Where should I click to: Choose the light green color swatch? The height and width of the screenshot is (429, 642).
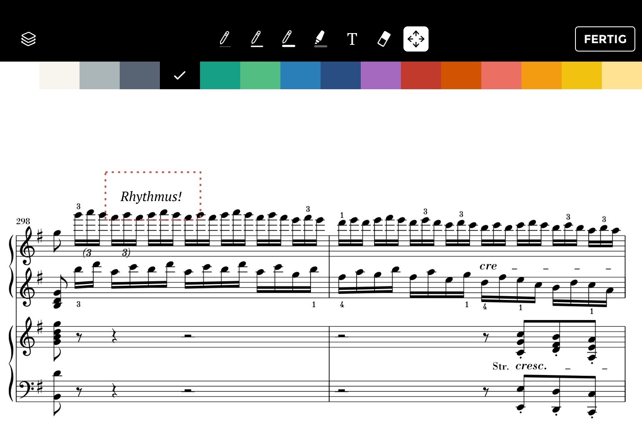click(260, 75)
